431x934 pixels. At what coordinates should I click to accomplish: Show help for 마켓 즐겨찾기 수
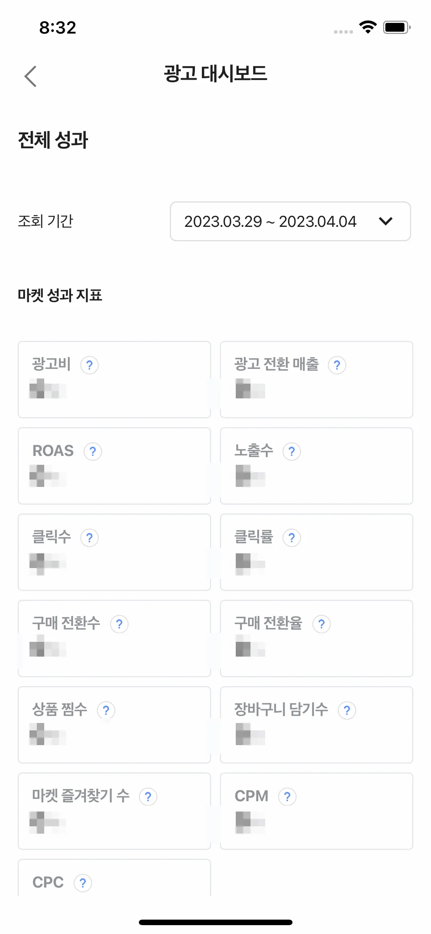[x=148, y=797]
